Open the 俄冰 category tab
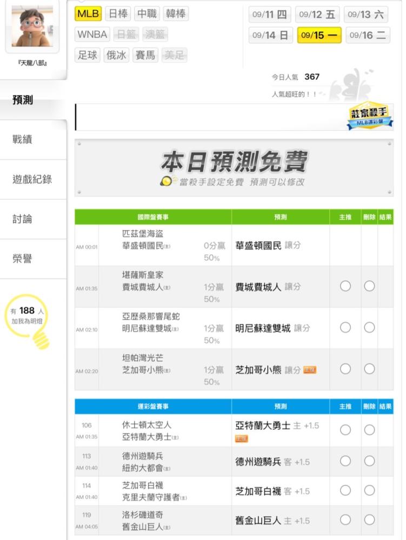Image resolution: width=406 pixels, height=540 pixels. (x=116, y=55)
